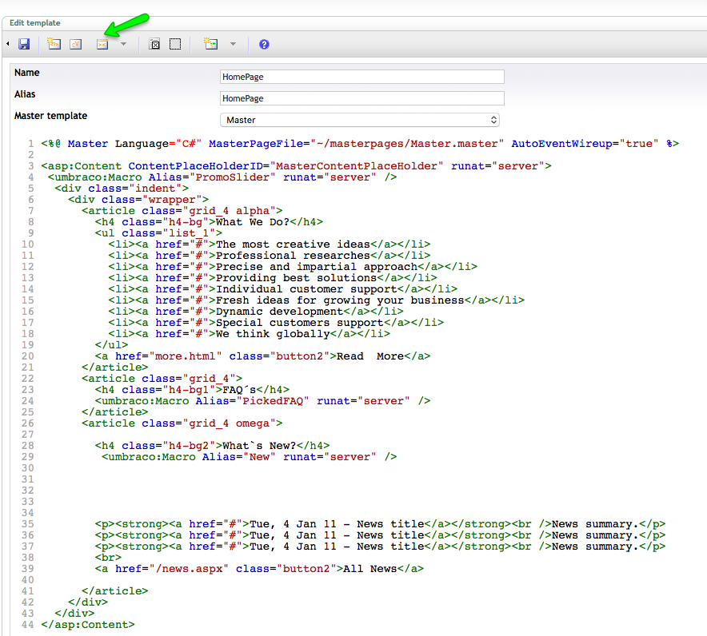Click the dotted-square Insert content area icon
Image resolution: width=707 pixels, height=636 pixels.
click(175, 44)
